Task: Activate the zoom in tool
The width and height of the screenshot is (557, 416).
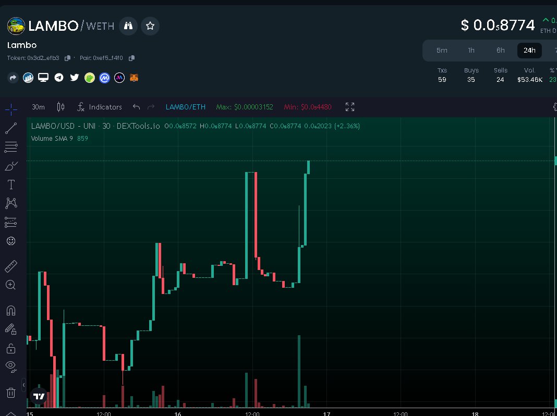Action: [x=11, y=285]
